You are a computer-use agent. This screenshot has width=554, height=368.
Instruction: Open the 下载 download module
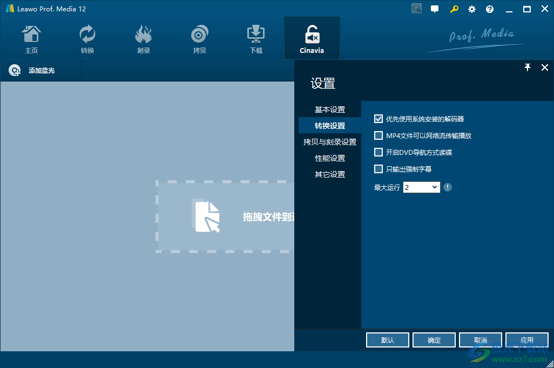(256, 39)
